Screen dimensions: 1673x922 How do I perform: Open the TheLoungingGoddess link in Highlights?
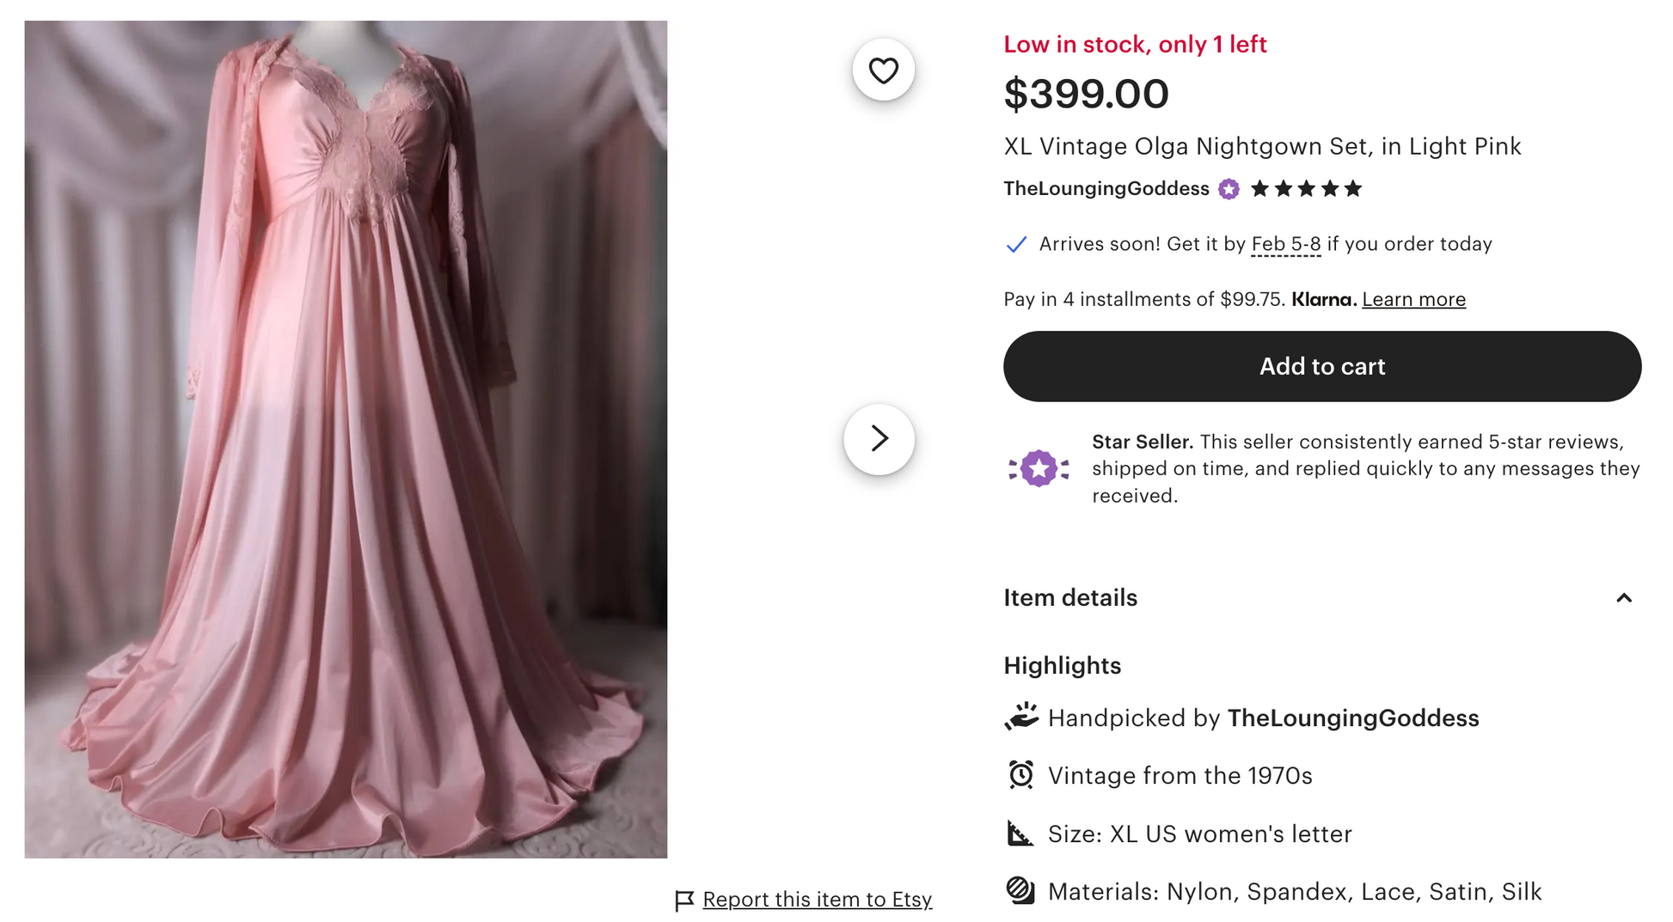pyautogui.click(x=1352, y=718)
